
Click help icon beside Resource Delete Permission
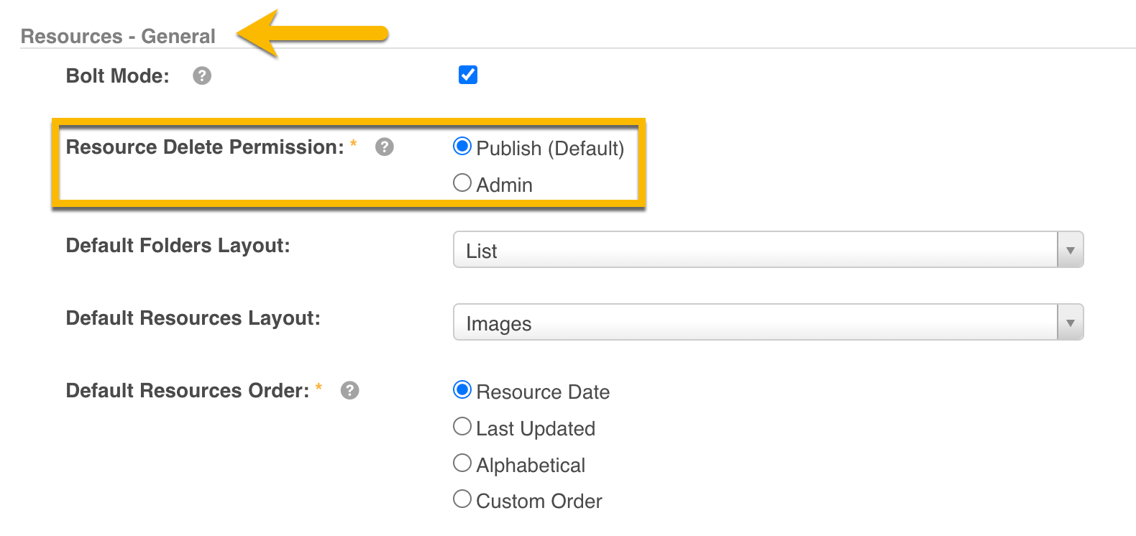(385, 147)
